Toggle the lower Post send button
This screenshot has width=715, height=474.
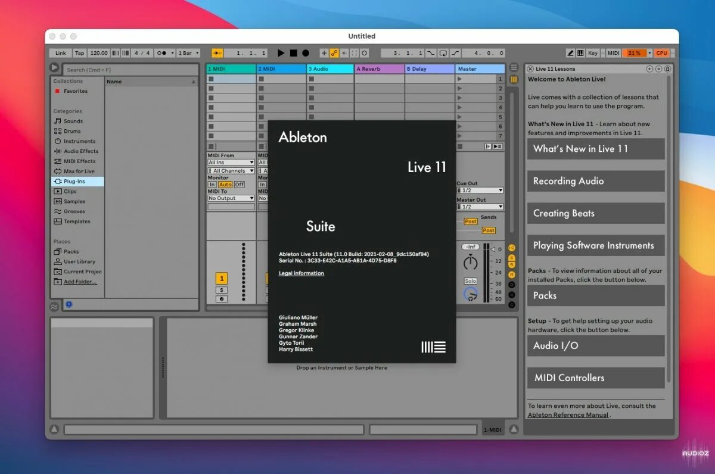(x=489, y=230)
